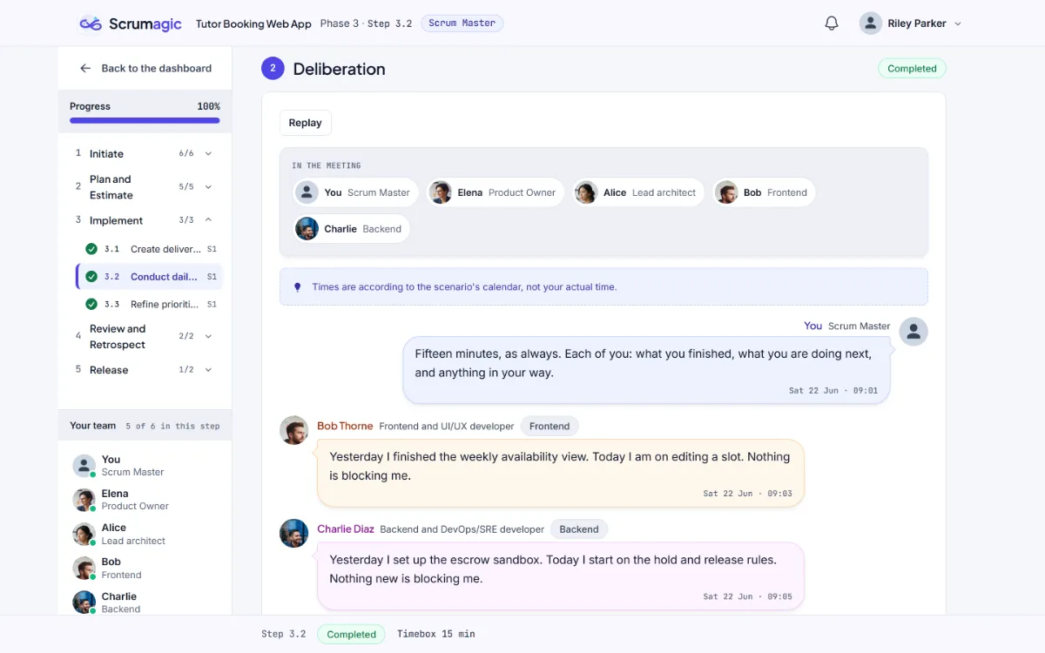Click the Bob Frontend attendee chip
Image resolution: width=1045 pixels, height=653 pixels.
[764, 192]
